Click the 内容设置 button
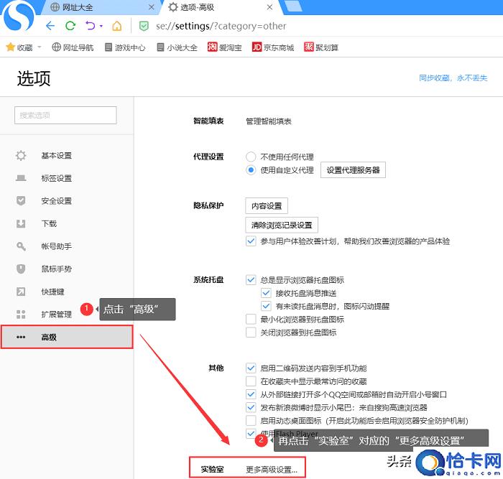Image resolution: width=503 pixels, height=479 pixels. point(267,206)
